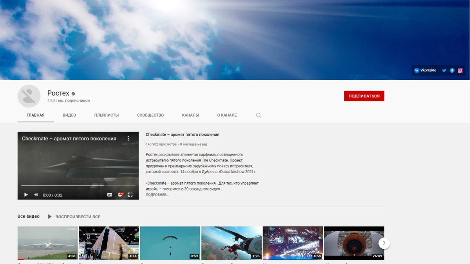Viewport: 470px width, 264px height.
Task: Search the channel with magnifier icon
Action: (x=258, y=115)
